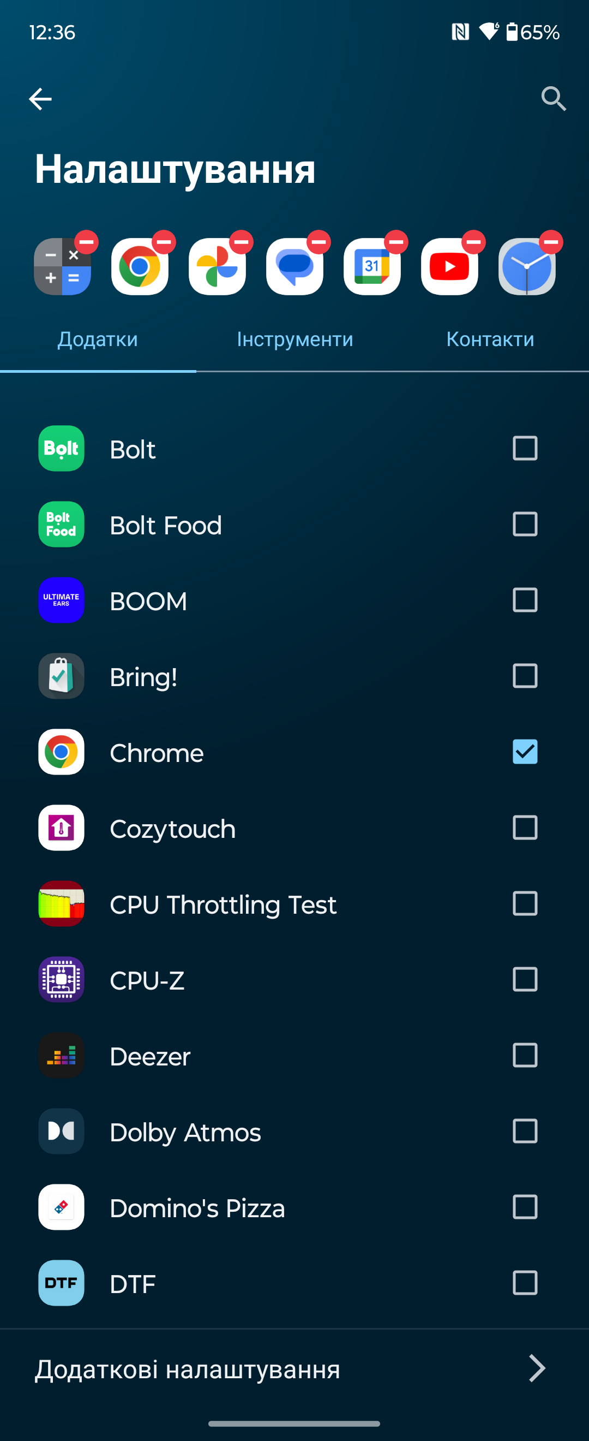The height and width of the screenshot is (1441, 589).
Task: Tap the Додаткові налаштування label
Action: 187,1369
